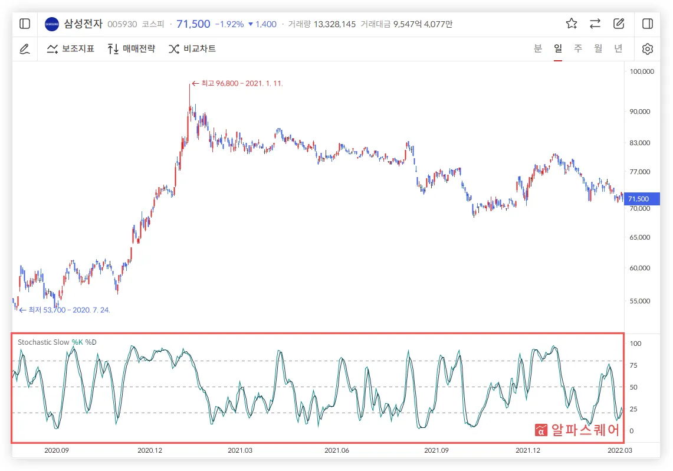This screenshot has width=673, height=471.
Task: Open 비교차트 comparison chart
Action: [x=192, y=49]
